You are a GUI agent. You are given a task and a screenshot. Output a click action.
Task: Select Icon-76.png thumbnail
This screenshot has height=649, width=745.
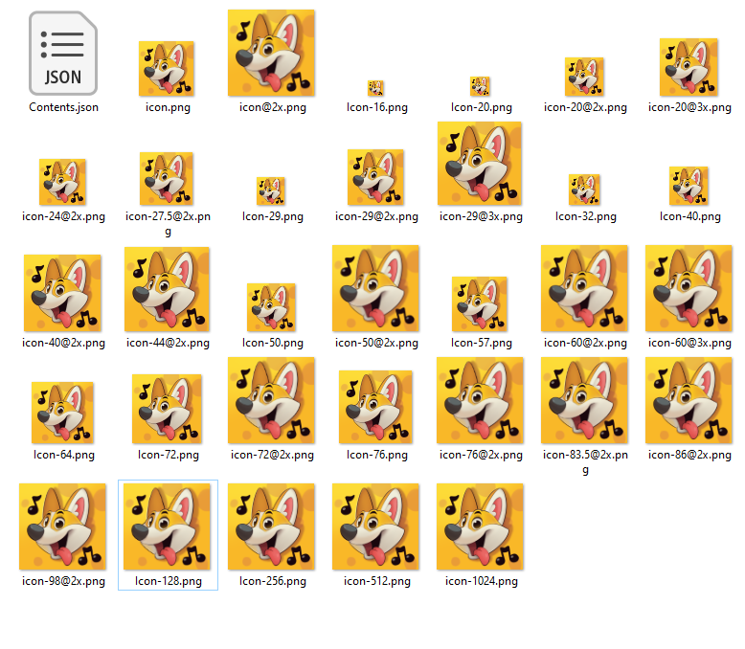[375, 407]
